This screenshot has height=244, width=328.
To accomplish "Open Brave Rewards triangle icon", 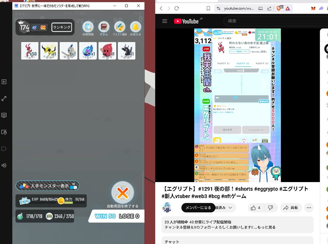I will point(288,8).
